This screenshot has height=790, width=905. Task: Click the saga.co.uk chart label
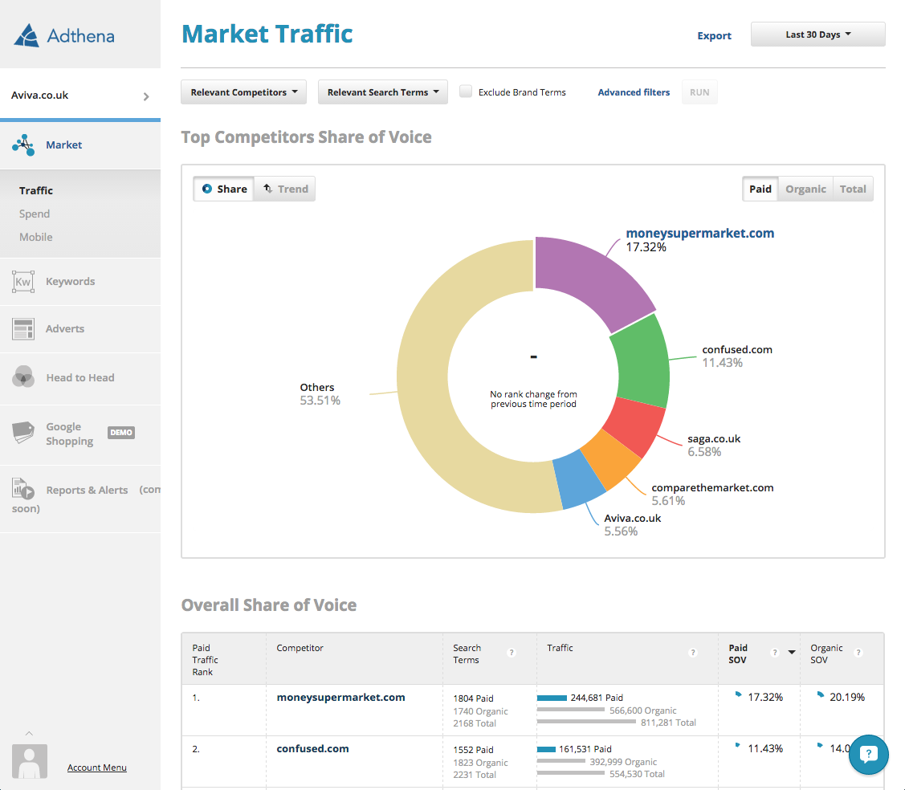click(714, 438)
